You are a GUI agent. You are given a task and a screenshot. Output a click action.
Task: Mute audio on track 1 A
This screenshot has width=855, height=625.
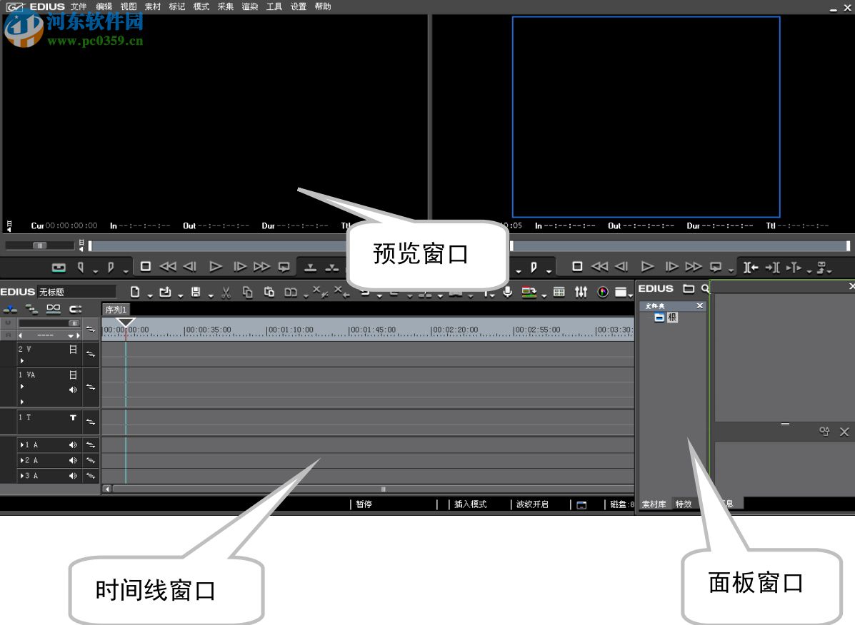[x=74, y=444]
